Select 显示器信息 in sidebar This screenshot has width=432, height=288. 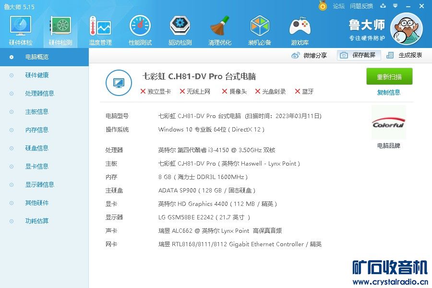pyautogui.click(x=40, y=185)
